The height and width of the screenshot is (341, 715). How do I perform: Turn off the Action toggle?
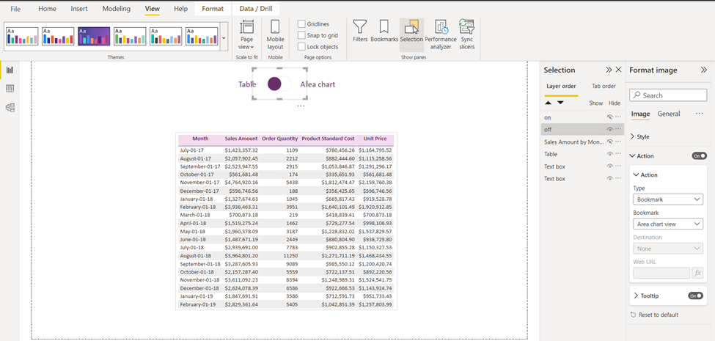click(x=699, y=155)
